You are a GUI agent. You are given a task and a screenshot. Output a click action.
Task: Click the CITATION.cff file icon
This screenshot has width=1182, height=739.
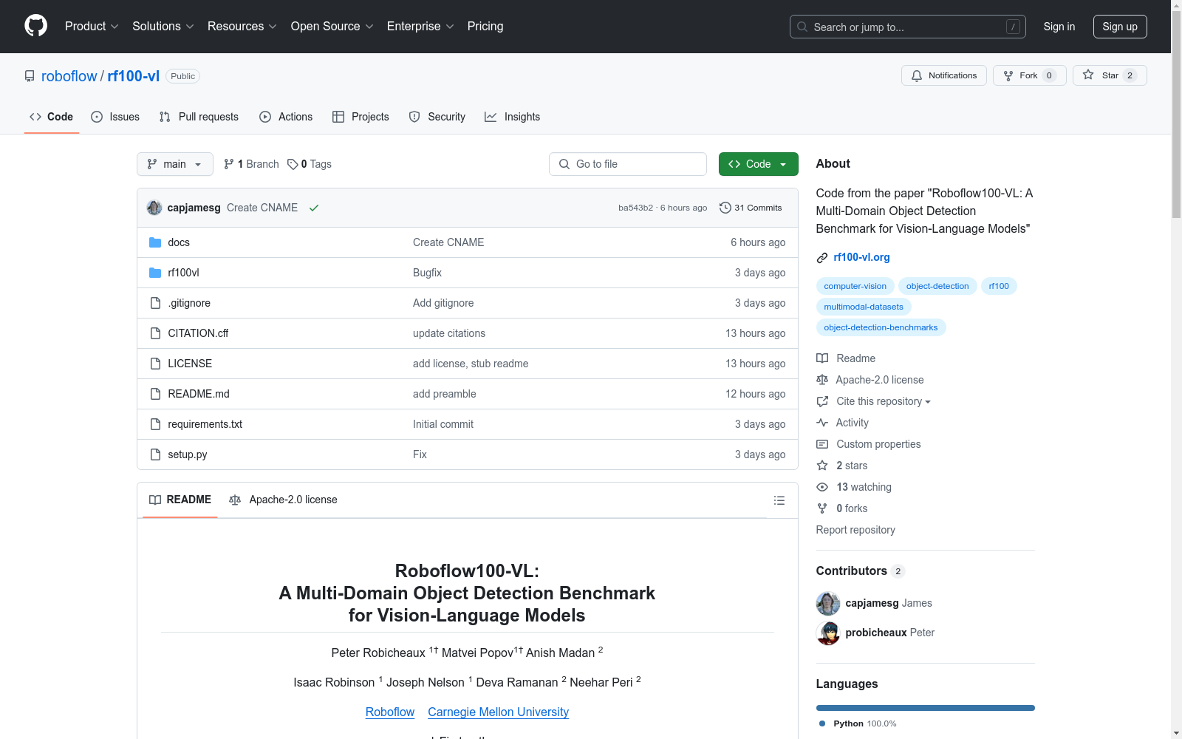[x=155, y=333]
